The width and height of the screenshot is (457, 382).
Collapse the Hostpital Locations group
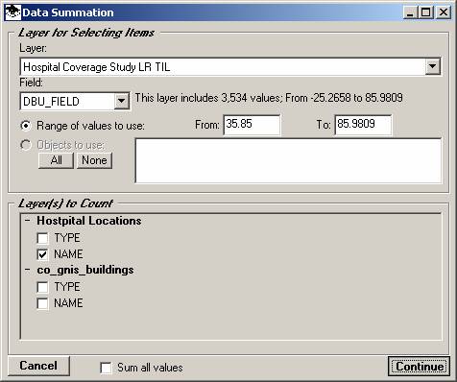pyautogui.click(x=28, y=221)
